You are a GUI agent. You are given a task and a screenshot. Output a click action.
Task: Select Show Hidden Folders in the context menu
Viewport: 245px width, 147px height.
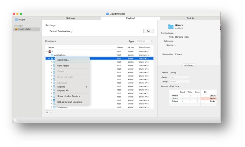click(x=68, y=97)
